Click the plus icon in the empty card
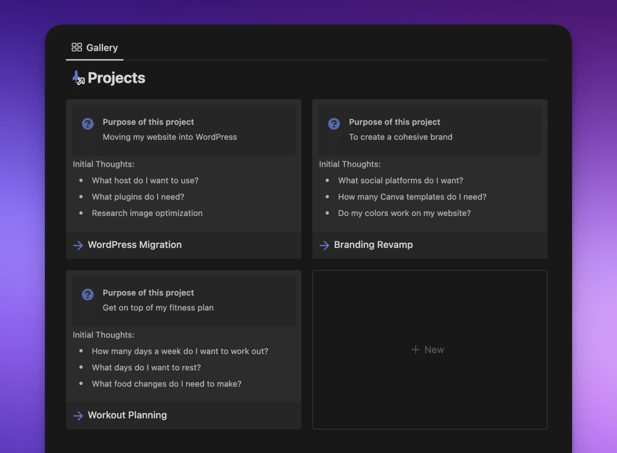The height and width of the screenshot is (453, 617). point(415,350)
